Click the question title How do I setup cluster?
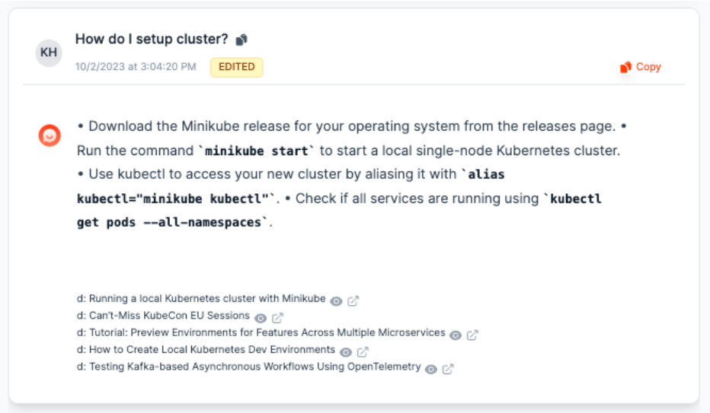 click(x=152, y=39)
